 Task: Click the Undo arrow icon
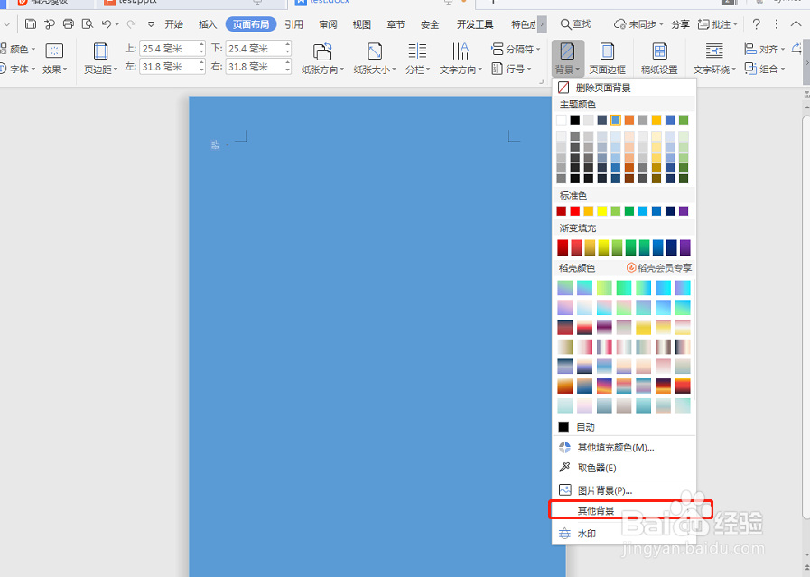[107, 23]
